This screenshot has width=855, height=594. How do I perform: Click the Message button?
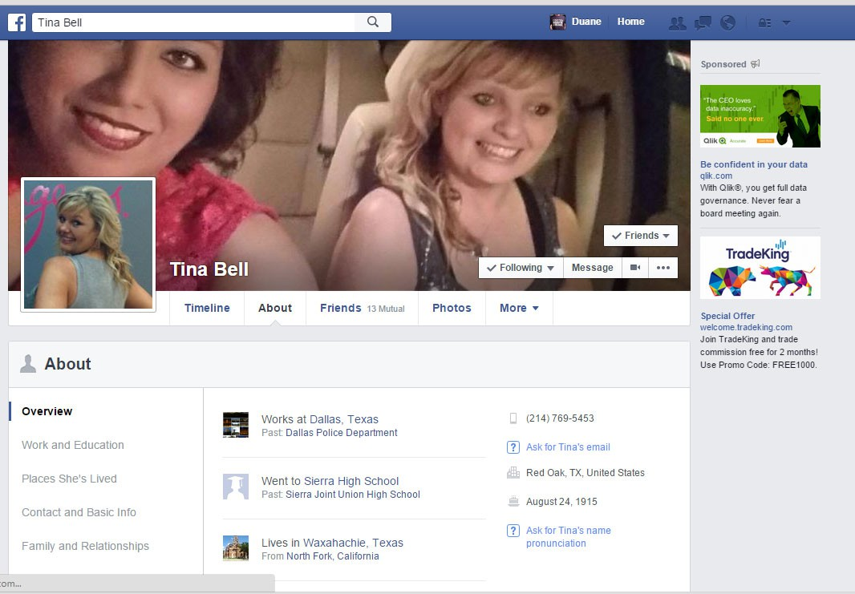tap(592, 268)
